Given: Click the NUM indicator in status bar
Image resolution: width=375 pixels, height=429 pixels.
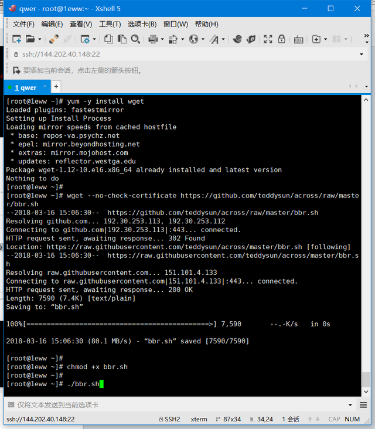Looking at the screenshot, I should click(352, 420).
